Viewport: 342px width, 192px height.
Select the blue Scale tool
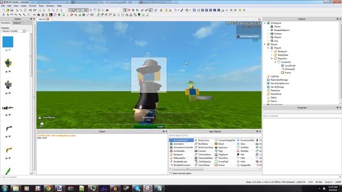pos(133,10)
